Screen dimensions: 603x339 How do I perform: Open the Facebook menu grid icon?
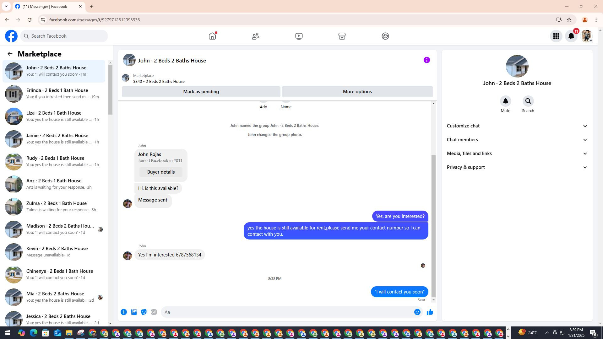point(556,36)
